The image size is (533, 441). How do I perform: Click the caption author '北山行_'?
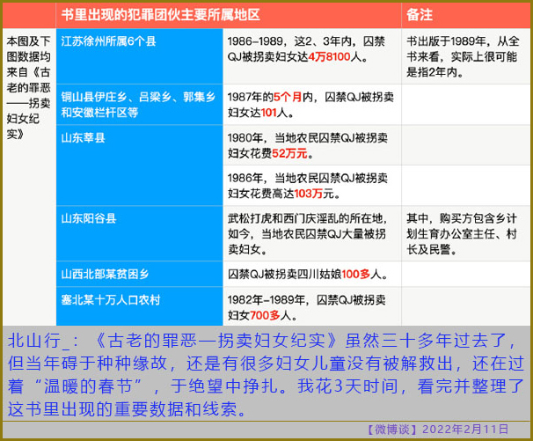tap(39, 341)
